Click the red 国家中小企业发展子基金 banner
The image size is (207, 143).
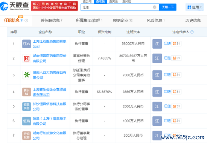pyautogui.click(x=55, y=6)
